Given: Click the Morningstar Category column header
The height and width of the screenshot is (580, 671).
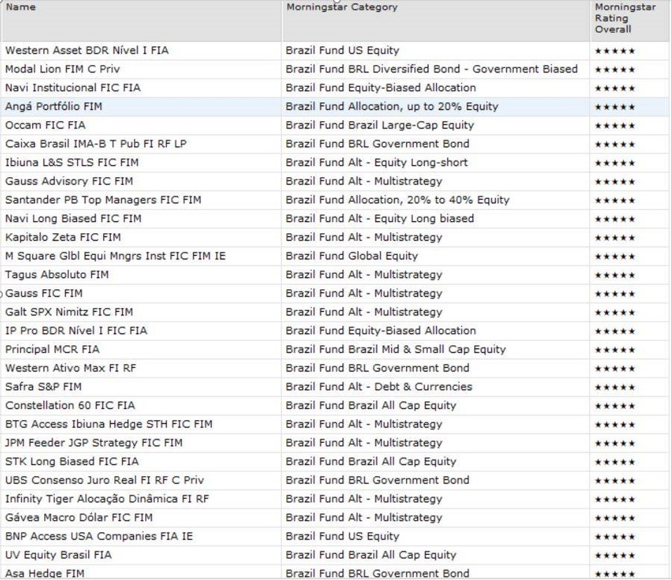Looking at the screenshot, I should coord(341,8).
